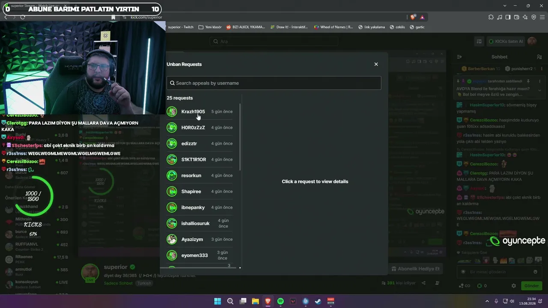
Task: Open the Brave Wallet icon
Action: tap(516, 17)
